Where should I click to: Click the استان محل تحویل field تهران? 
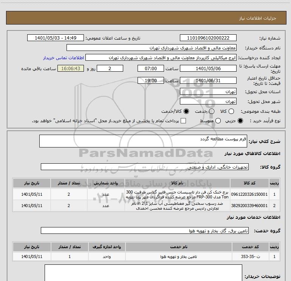pos(208,92)
